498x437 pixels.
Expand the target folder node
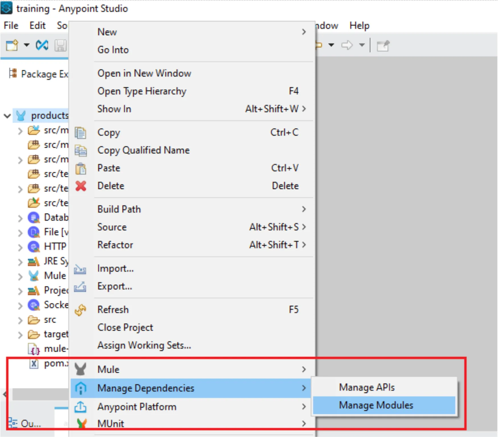click(20, 335)
